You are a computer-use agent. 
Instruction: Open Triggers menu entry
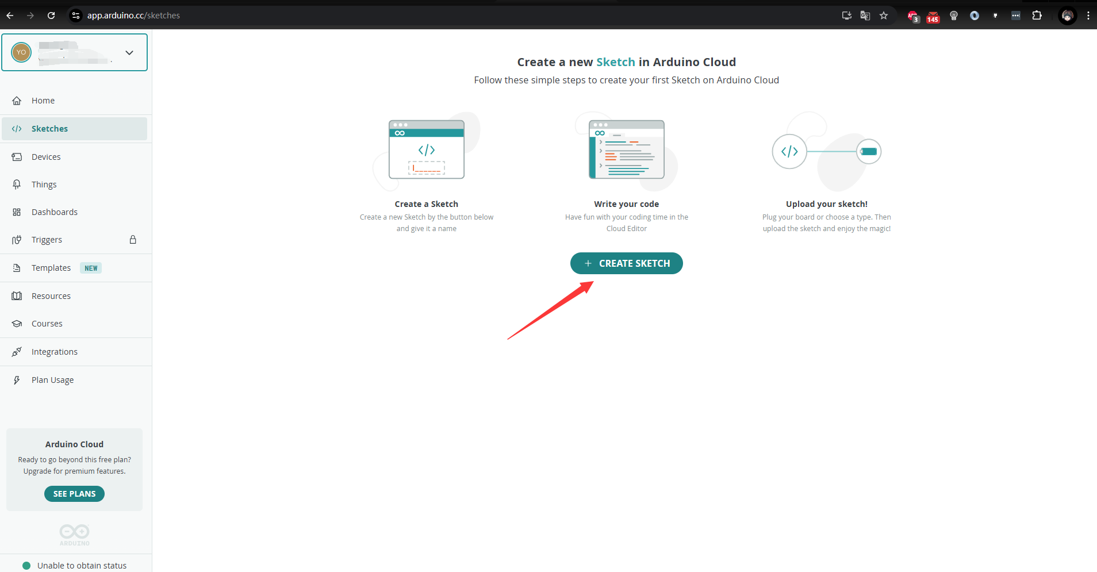(75, 240)
